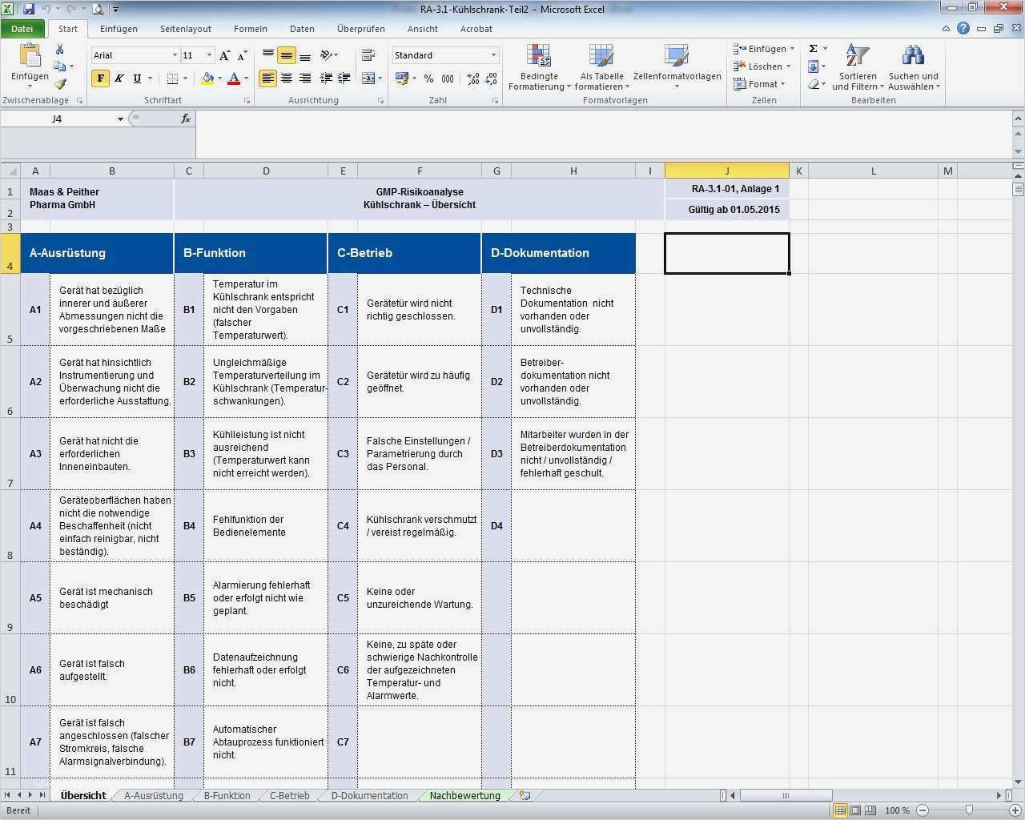Toggle bold formatting button
The height and width of the screenshot is (820, 1025).
tap(100, 78)
